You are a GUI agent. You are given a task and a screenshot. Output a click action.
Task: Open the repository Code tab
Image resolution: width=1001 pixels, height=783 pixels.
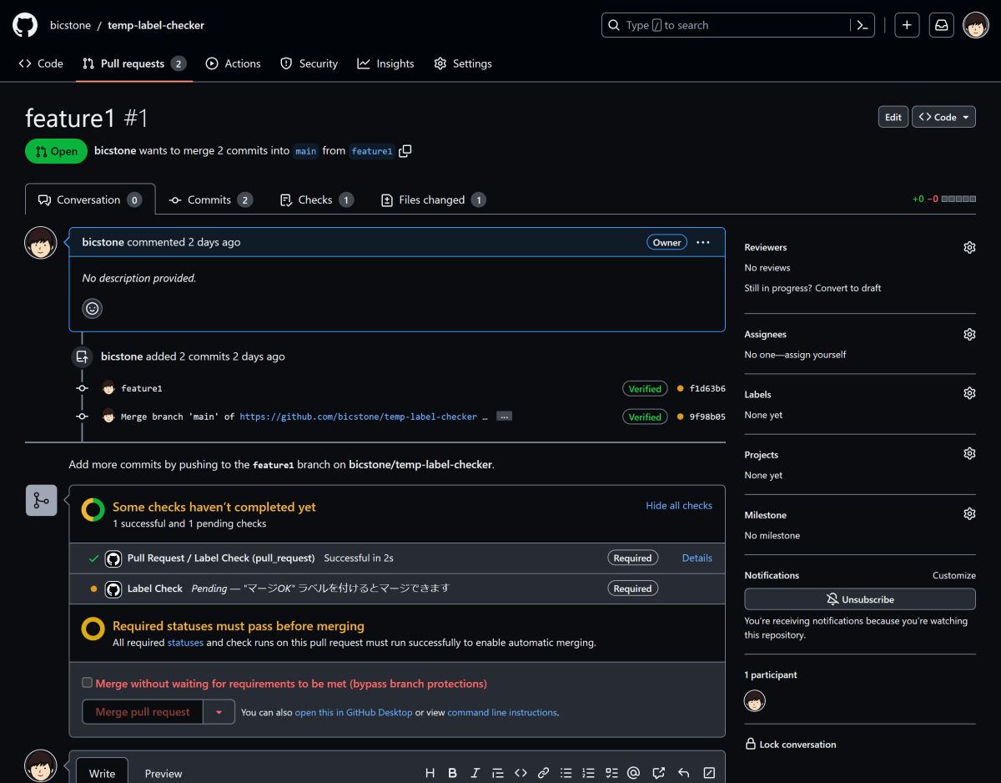(41, 63)
